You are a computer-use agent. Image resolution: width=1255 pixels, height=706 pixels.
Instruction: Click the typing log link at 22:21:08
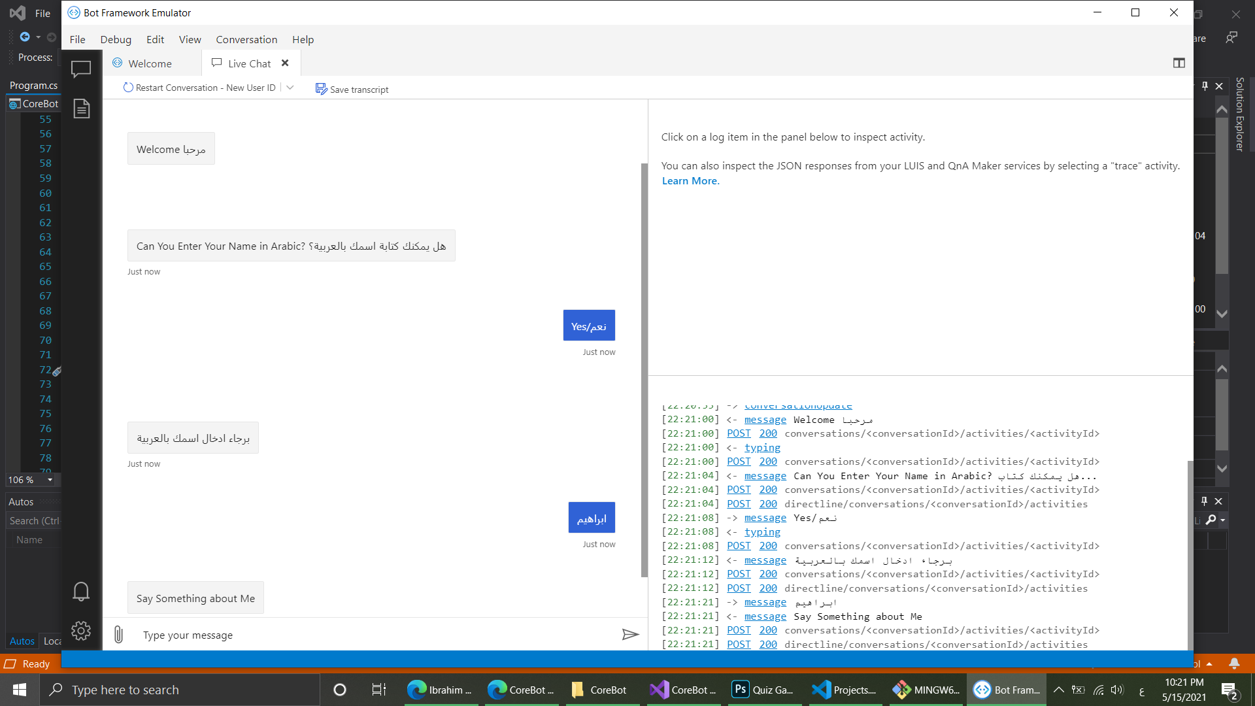click(x=762, y=531)
